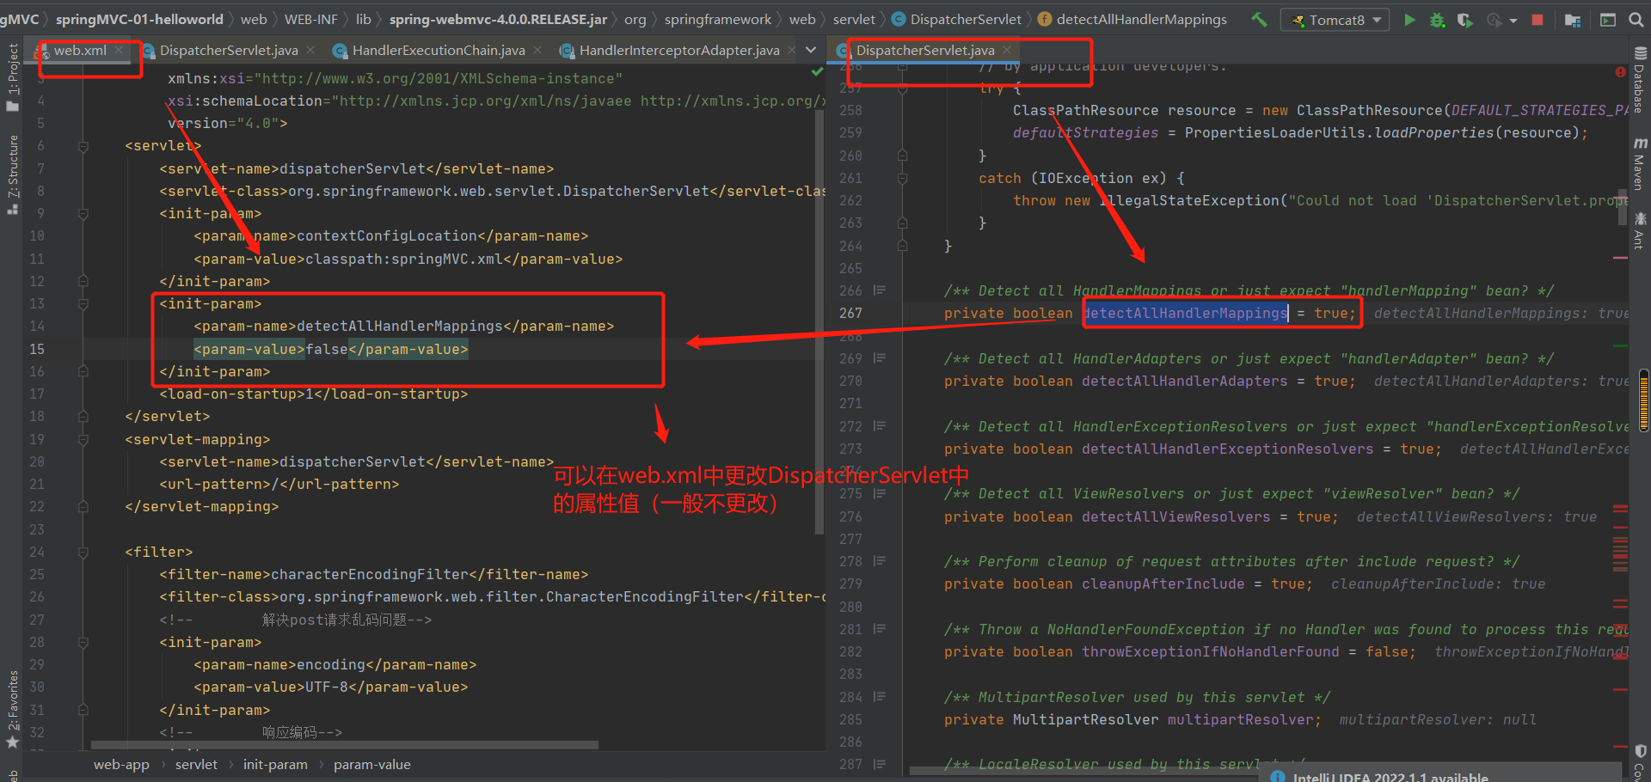Open the Project Structure icon

click(x=1573, y=20)
